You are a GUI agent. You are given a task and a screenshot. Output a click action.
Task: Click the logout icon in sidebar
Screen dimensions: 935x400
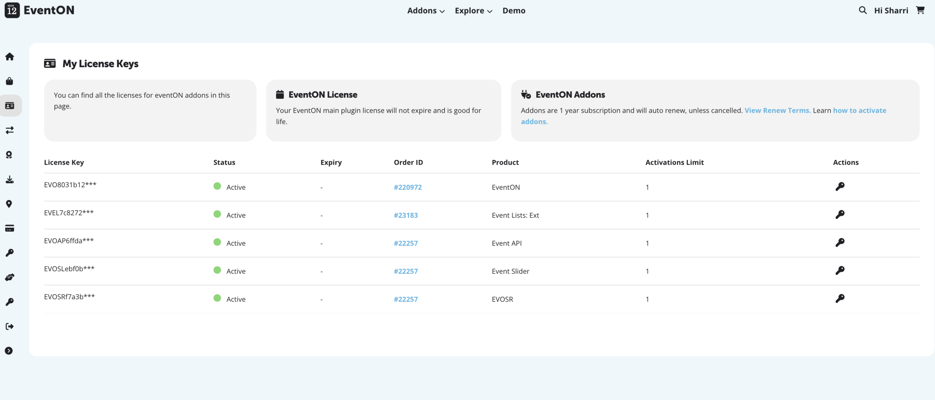(x=10, y=326)
